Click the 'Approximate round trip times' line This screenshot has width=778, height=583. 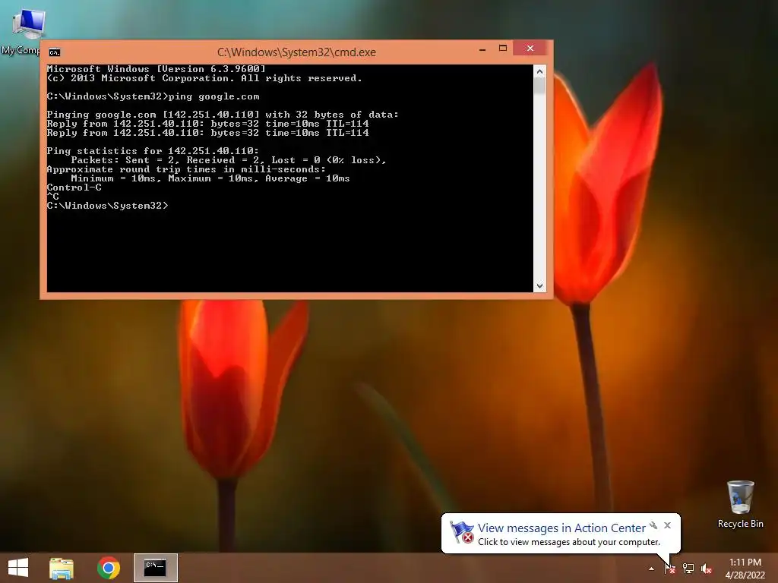[186, 169]
